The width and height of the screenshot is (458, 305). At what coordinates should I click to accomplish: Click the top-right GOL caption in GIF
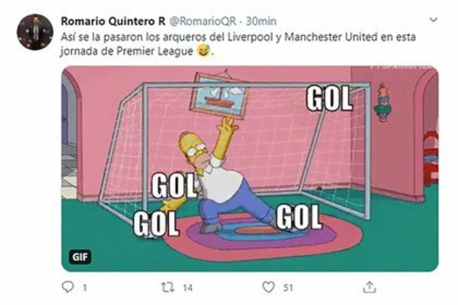330,98
